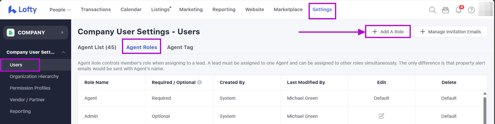The width and height of the screenshot is (495, 124).
Task: Open the notifications bell
Action: click(x=459, y=10)
